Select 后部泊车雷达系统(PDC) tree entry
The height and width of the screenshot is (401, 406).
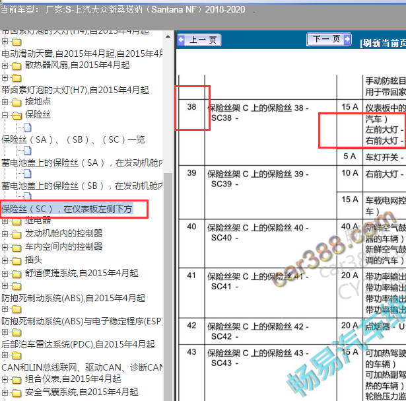[x=78, y=345]
